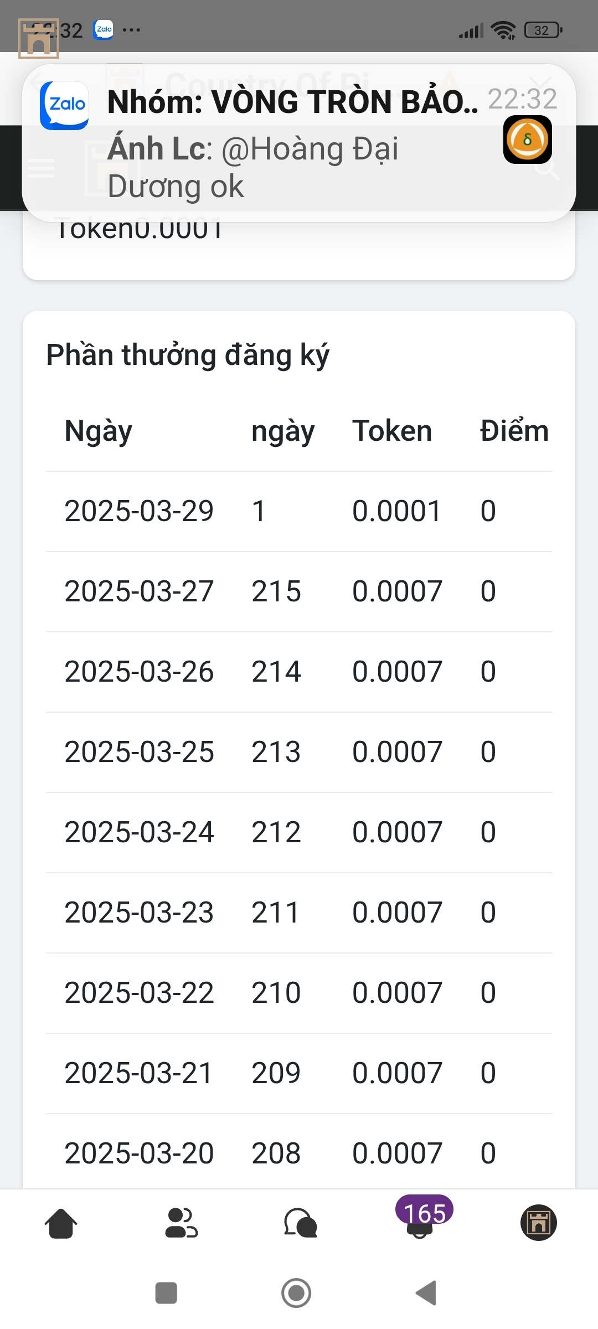
Task: Open the Zalo notification from Ánh Lc
Action: point(299,143)
